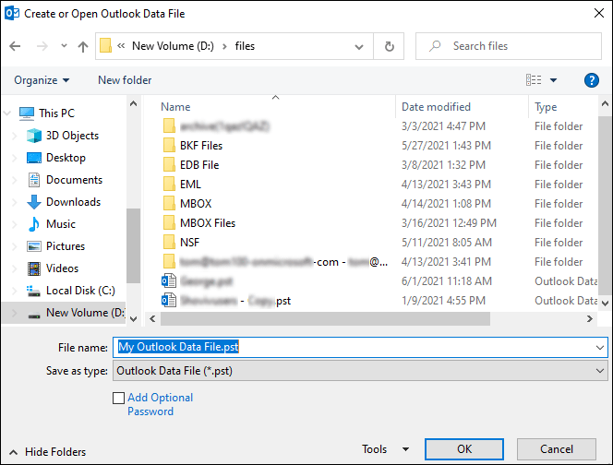
Task: Open the File name dropdown arrow
Action: click(x=600, y=348)
